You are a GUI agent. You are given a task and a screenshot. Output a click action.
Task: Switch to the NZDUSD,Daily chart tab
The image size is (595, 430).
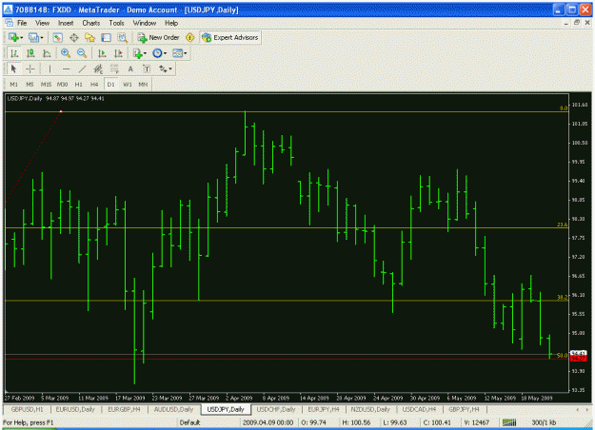370,409
